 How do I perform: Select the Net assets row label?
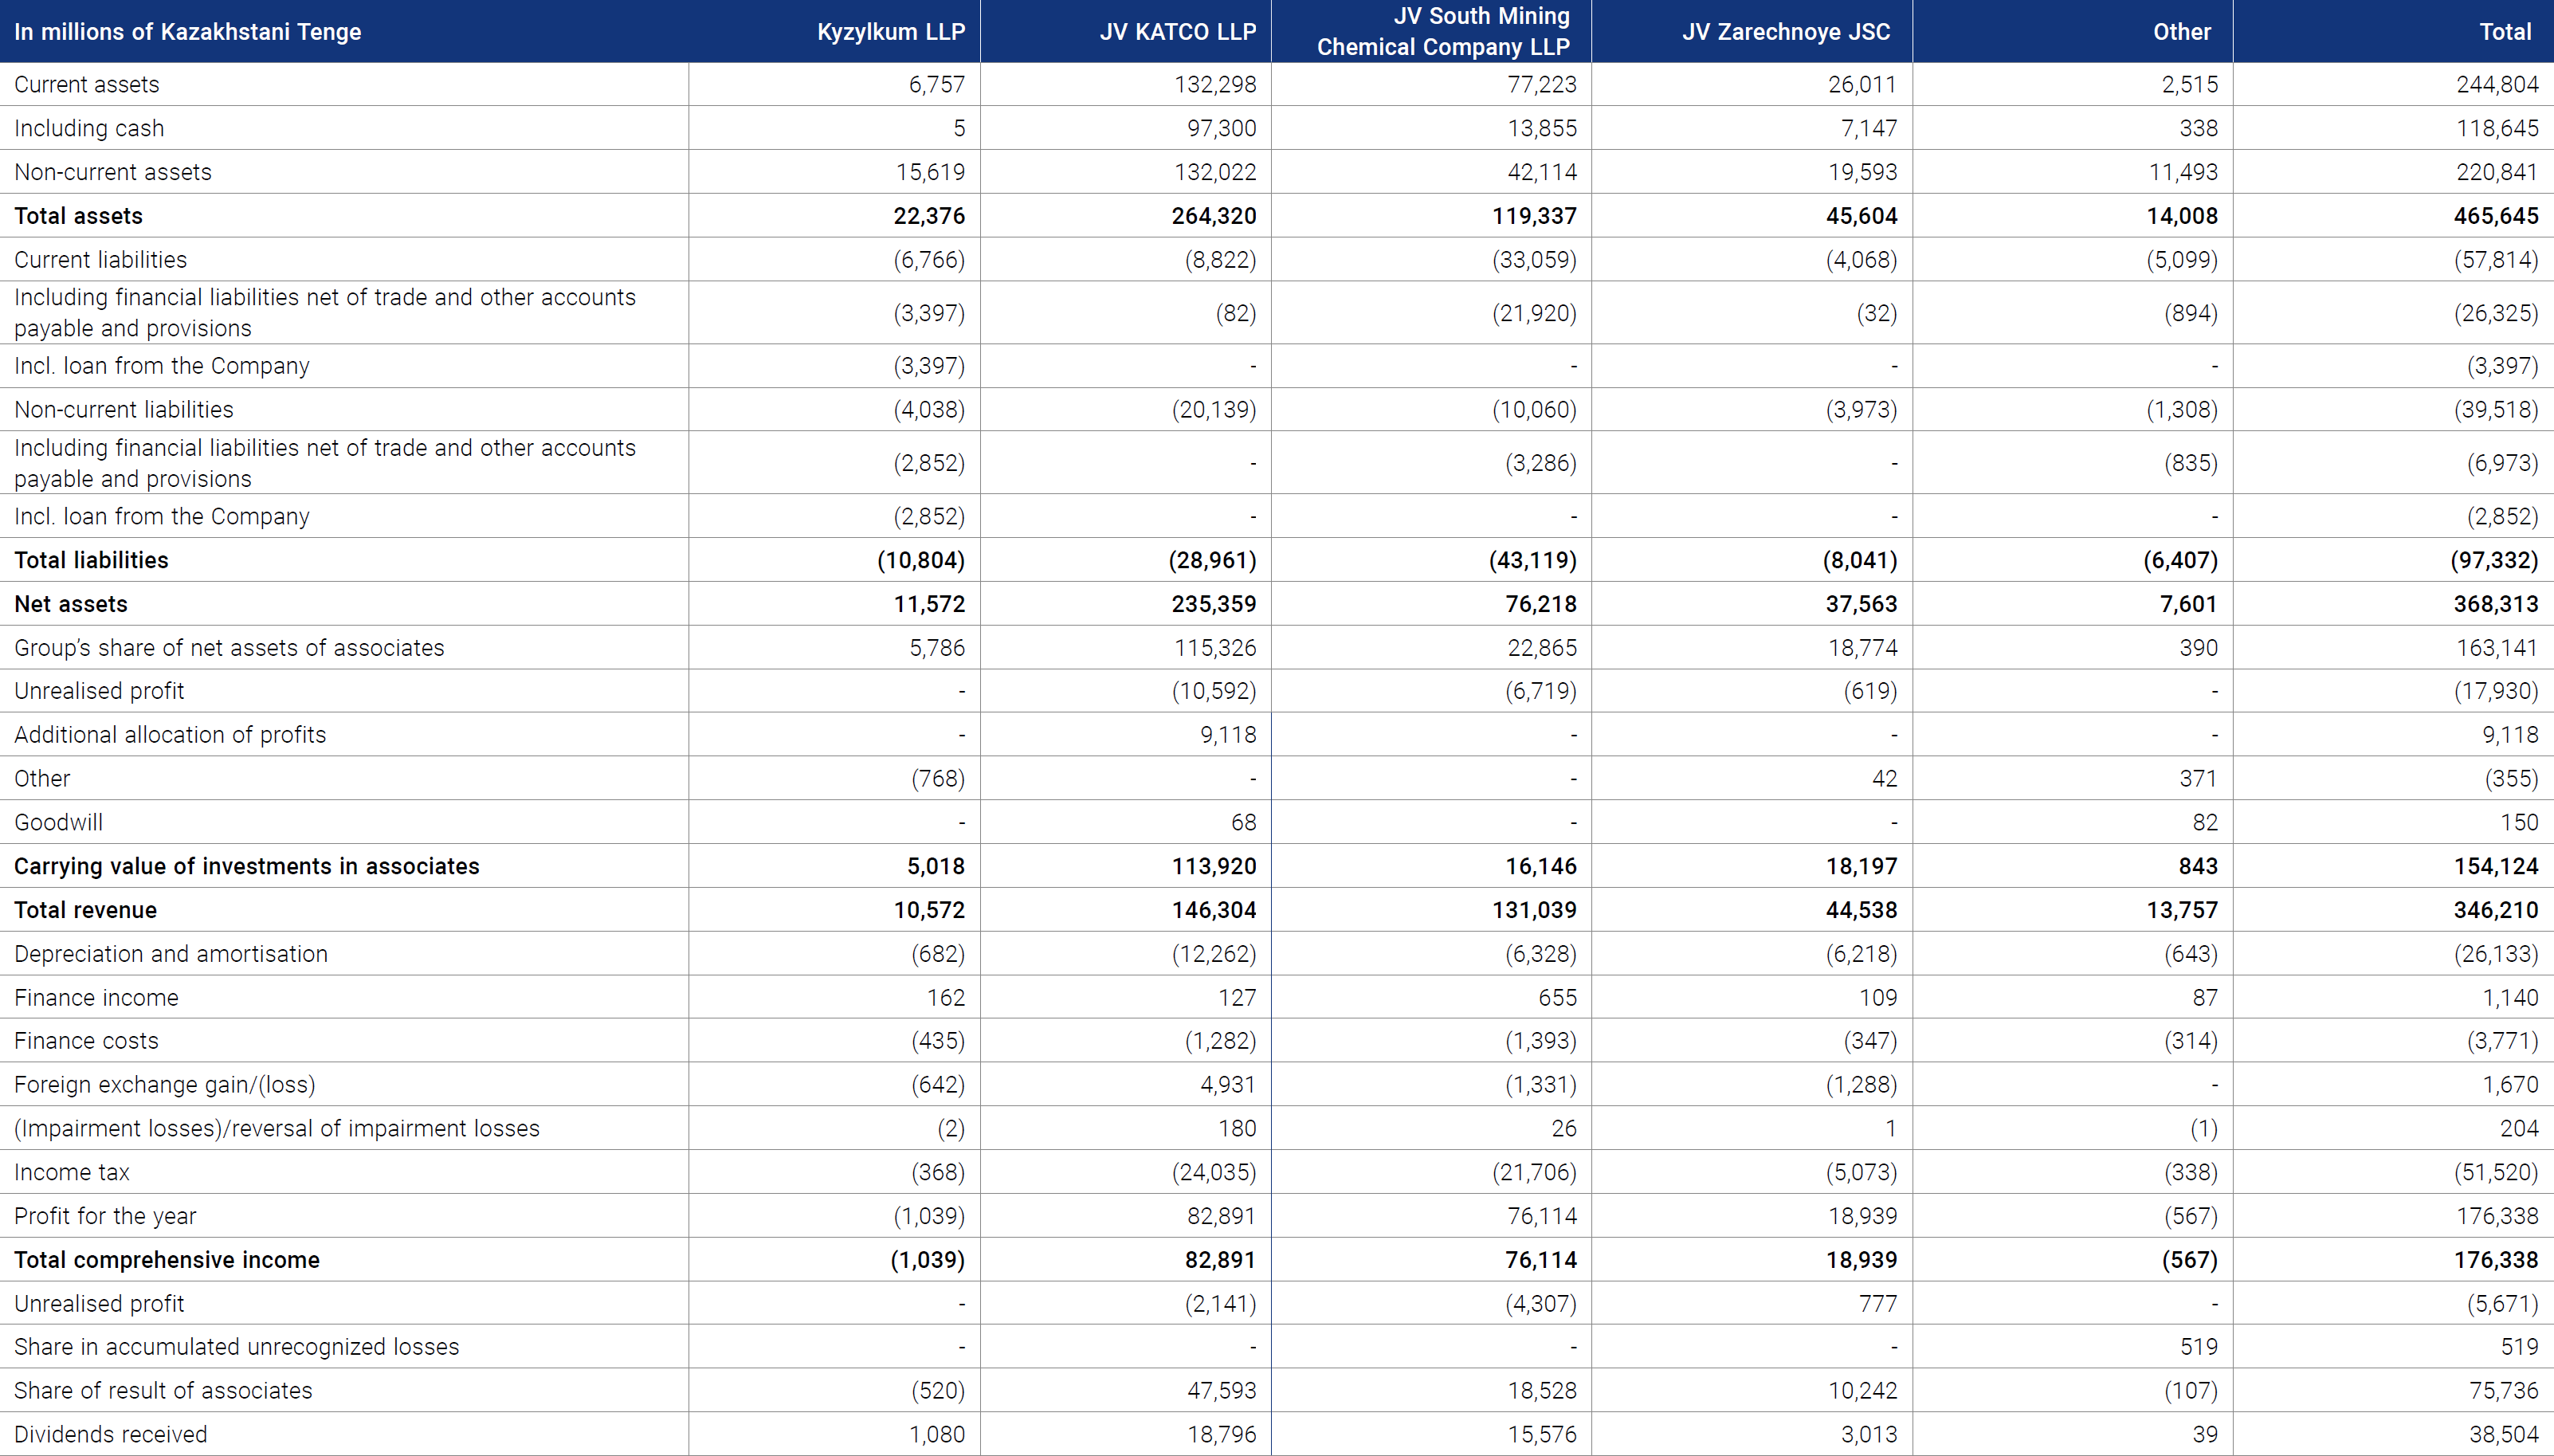71,604
